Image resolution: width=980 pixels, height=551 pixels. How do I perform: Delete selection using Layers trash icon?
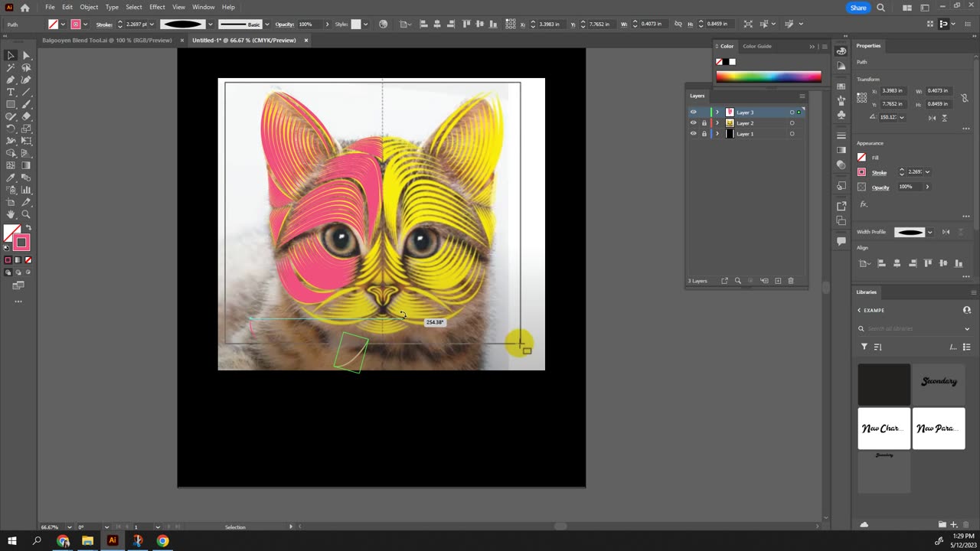[791, 281]
